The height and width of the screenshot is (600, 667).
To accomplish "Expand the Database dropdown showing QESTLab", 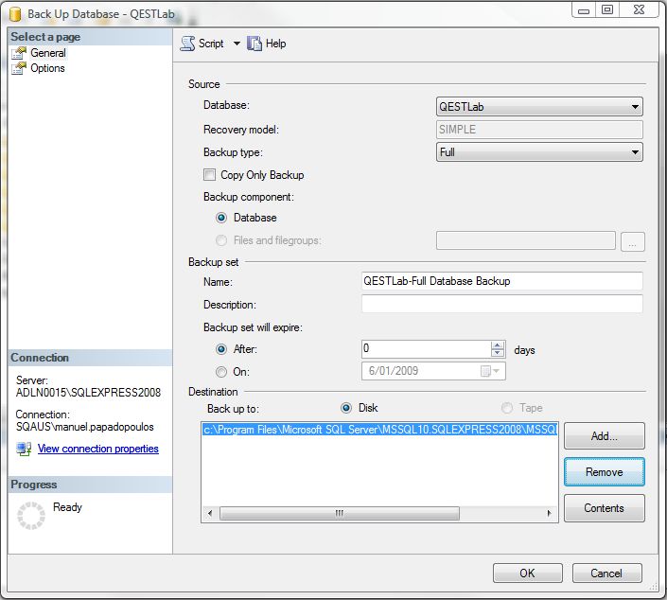I will (635, 107).
